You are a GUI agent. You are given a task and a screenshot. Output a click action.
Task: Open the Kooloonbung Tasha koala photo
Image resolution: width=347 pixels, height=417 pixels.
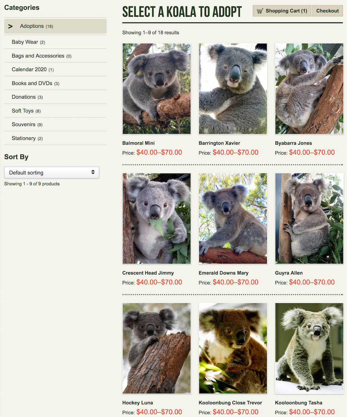(309, 348)
